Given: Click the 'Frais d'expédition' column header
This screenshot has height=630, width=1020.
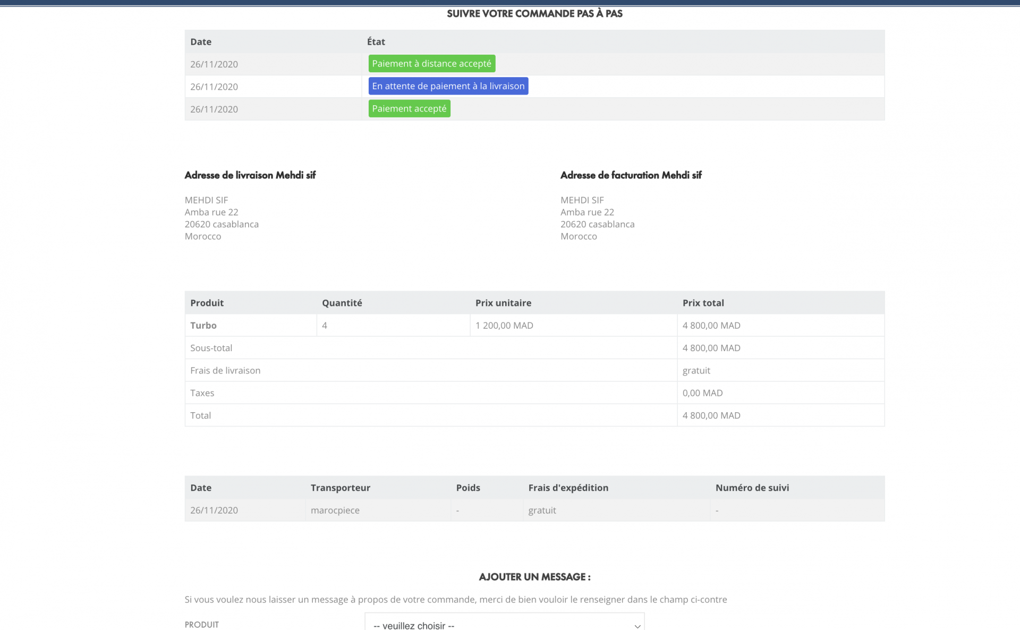Looking at the screenshot, I should tap(568, 488).
